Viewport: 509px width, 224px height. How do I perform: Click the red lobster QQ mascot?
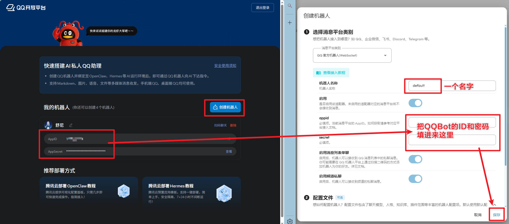click(68, 33)
